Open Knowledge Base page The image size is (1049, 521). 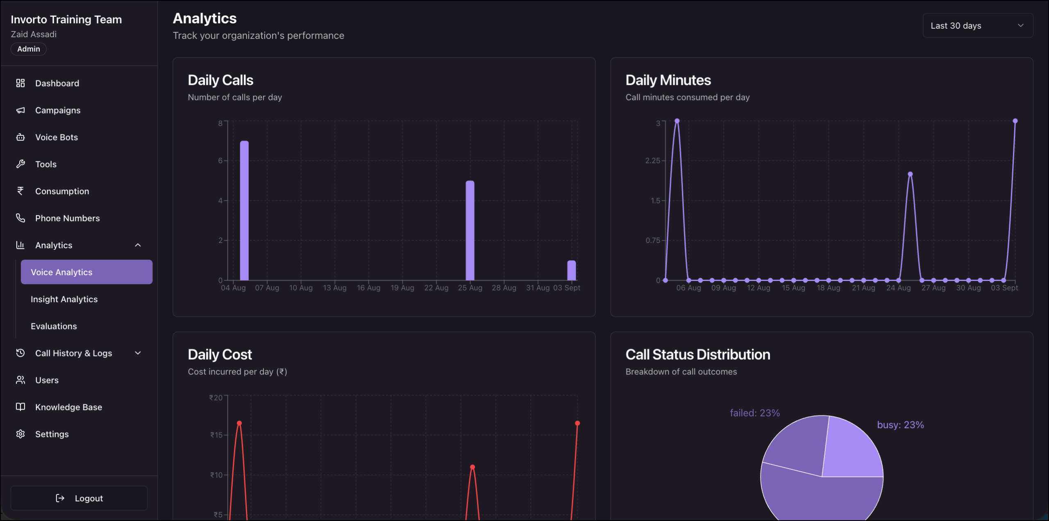point(79,407)
